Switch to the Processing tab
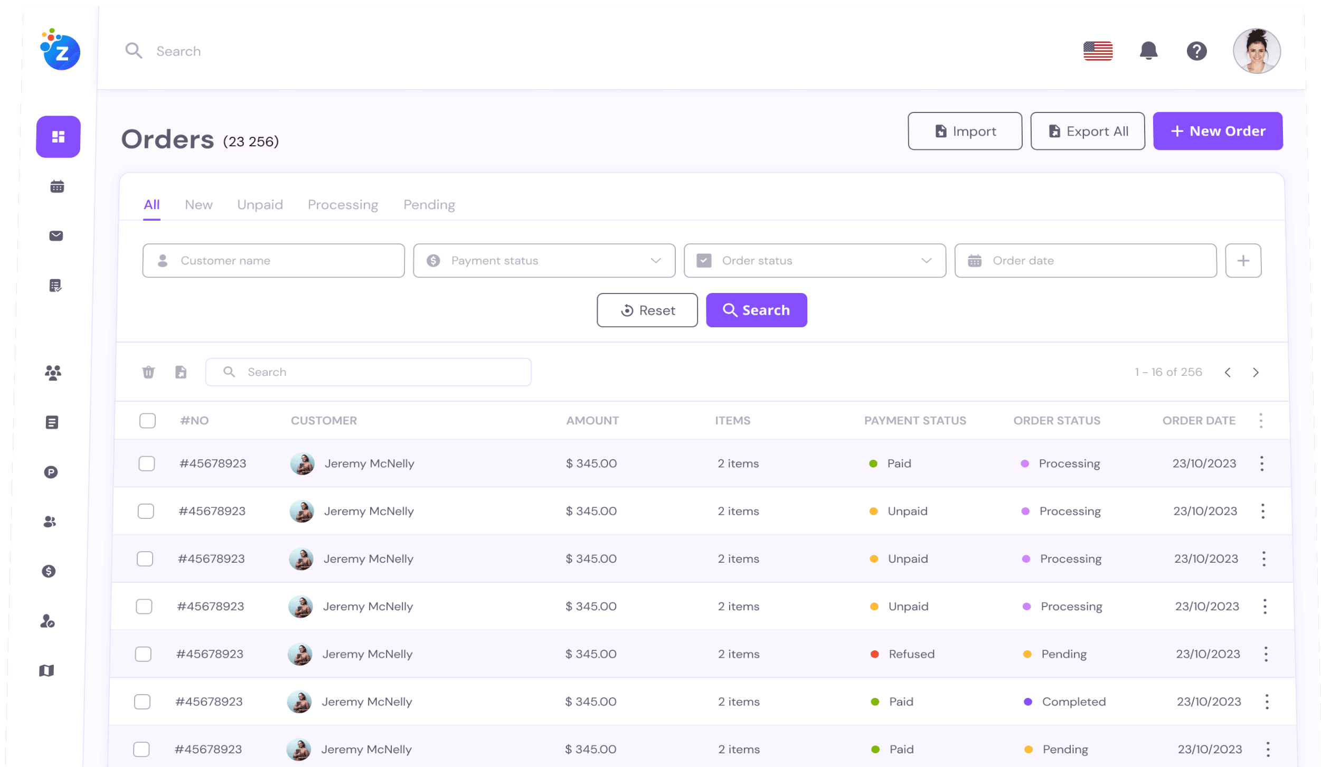The width and height of the screenshot is (1321, 767). [x=343, y=205]
